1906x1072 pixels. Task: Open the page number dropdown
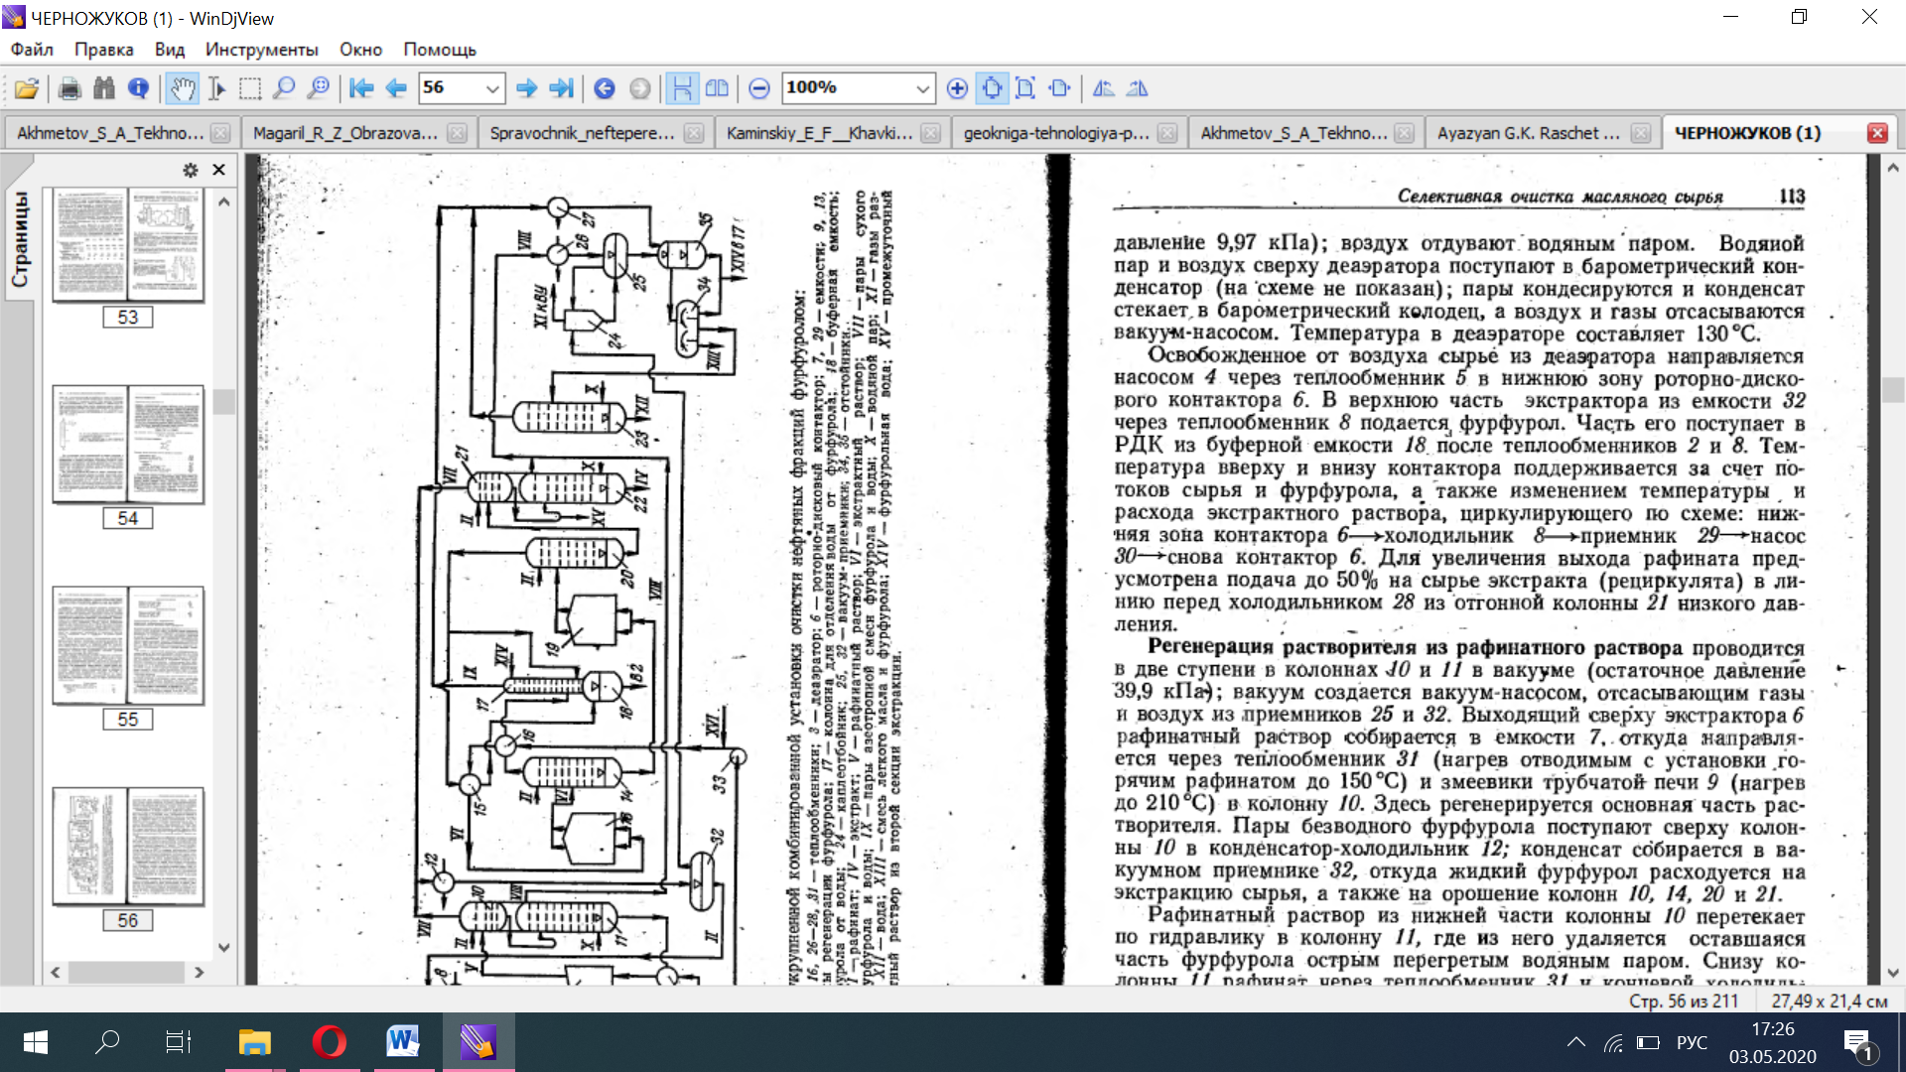pyautogui.click(x=491, y=88)
